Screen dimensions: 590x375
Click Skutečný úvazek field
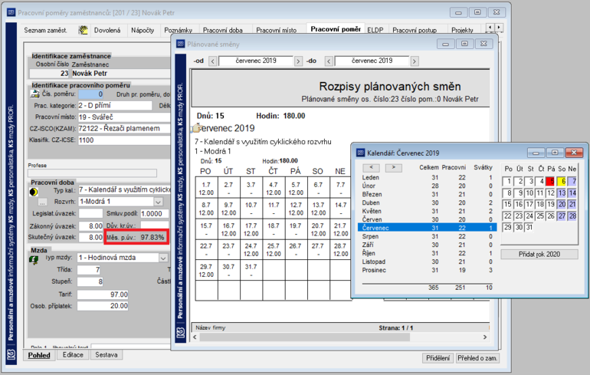[90, 237]
